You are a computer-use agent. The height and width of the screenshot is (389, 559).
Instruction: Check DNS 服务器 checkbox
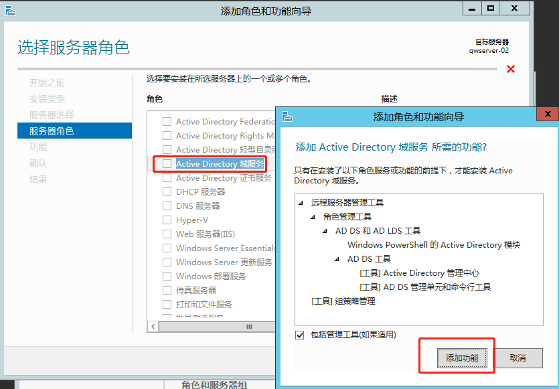[167, 206]
